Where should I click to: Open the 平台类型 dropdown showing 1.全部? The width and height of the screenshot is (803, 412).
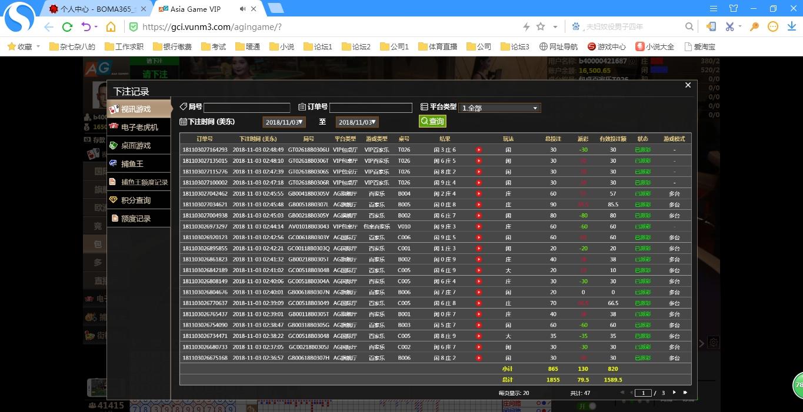click(x=499, y=108)
